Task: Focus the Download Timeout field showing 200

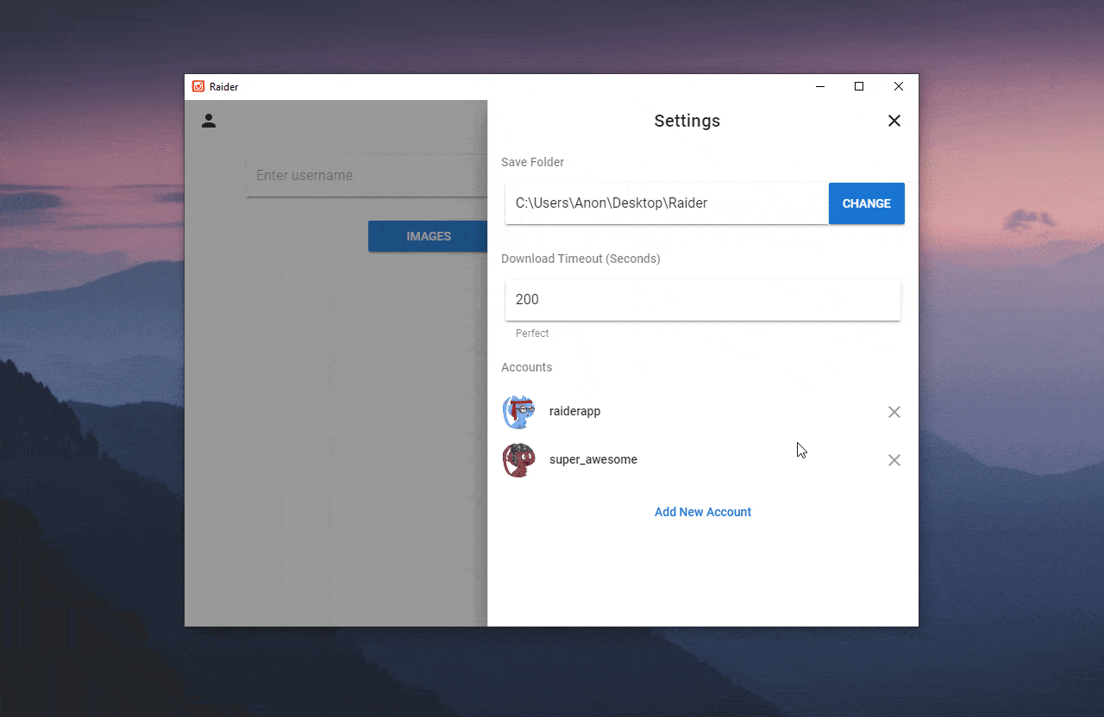Action: [702, 300]
